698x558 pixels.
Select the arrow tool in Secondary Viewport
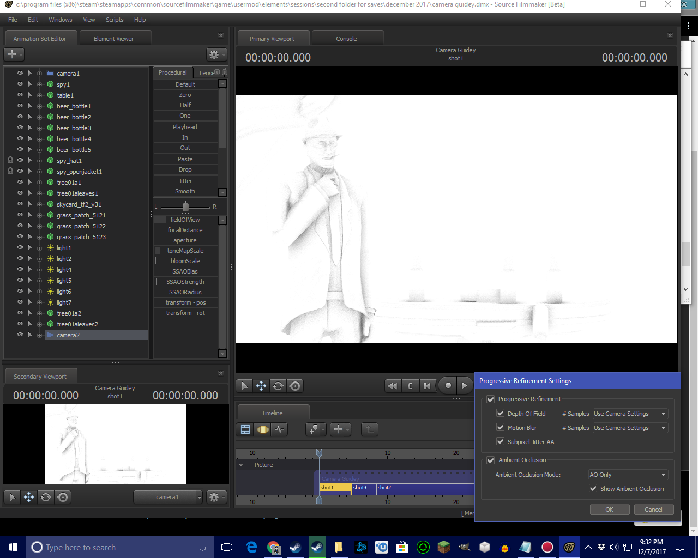pos(11,497)
